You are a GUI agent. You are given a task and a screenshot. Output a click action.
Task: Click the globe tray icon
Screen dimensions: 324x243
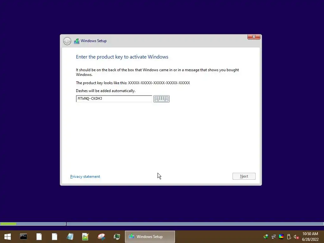pos(266,237)
